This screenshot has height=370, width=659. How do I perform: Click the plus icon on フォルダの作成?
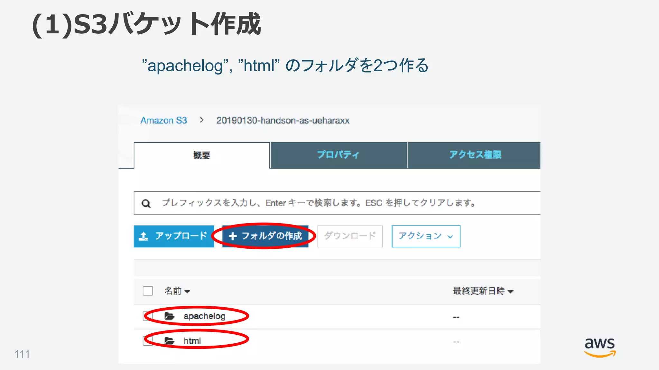click(233, 236)
